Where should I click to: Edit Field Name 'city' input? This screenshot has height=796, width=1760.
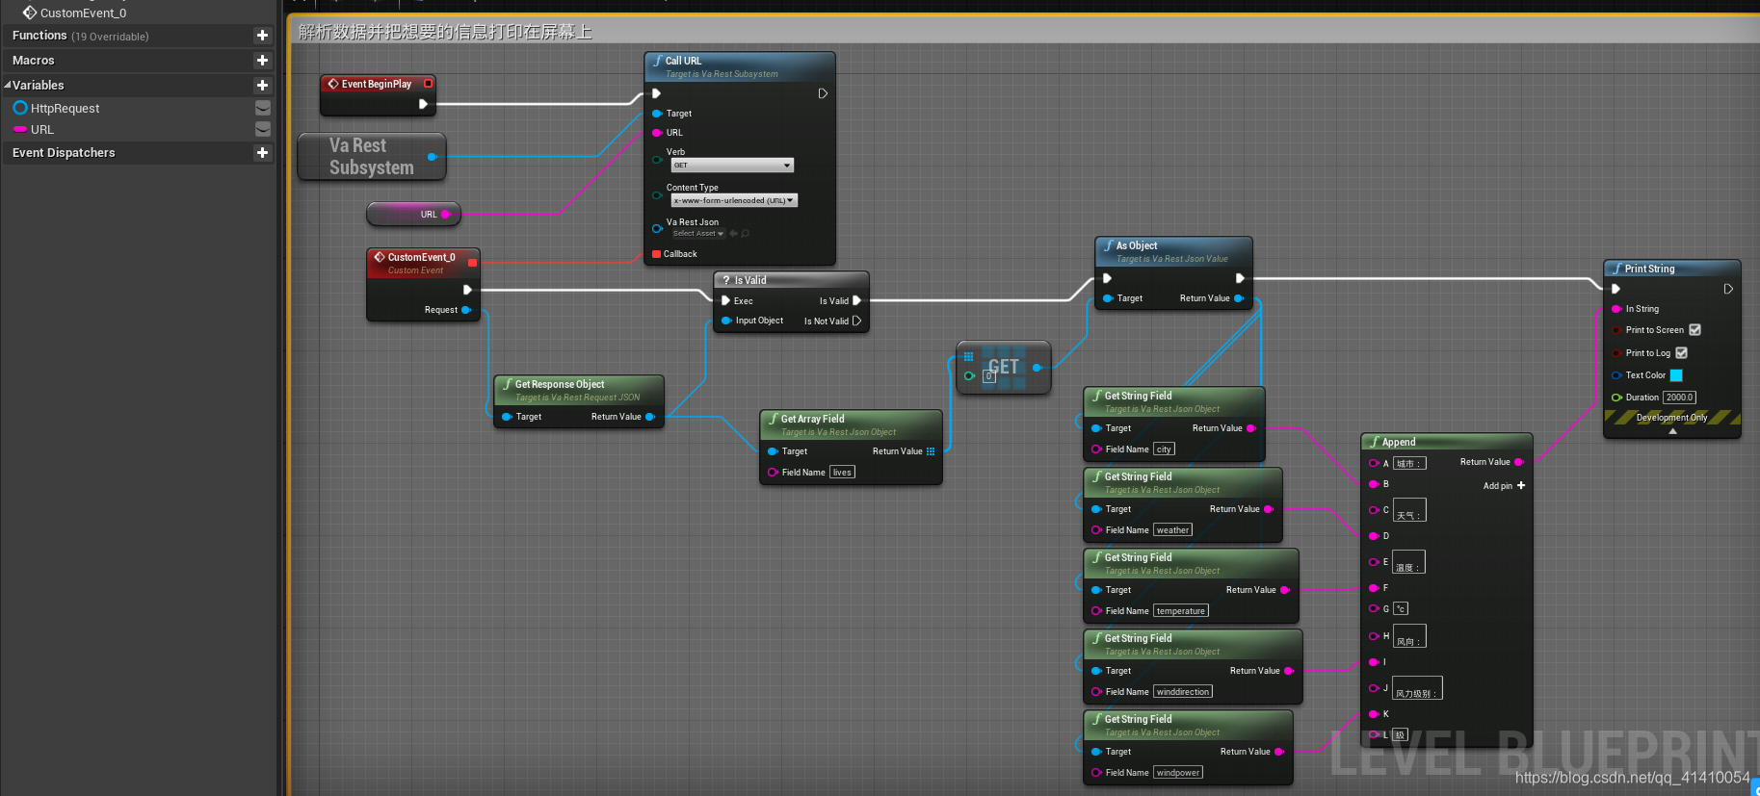1164,449
